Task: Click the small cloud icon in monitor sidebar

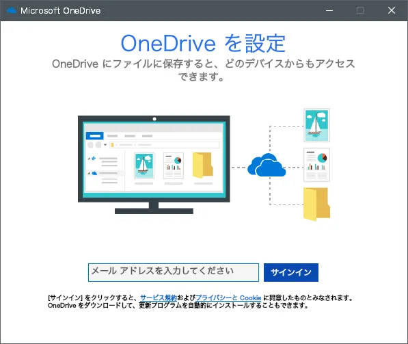Action: pos(94,173)
